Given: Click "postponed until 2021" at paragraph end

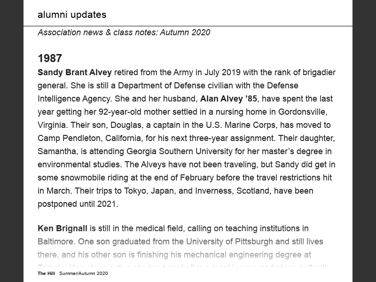Looking at the screenshot, I should [77, 204].
